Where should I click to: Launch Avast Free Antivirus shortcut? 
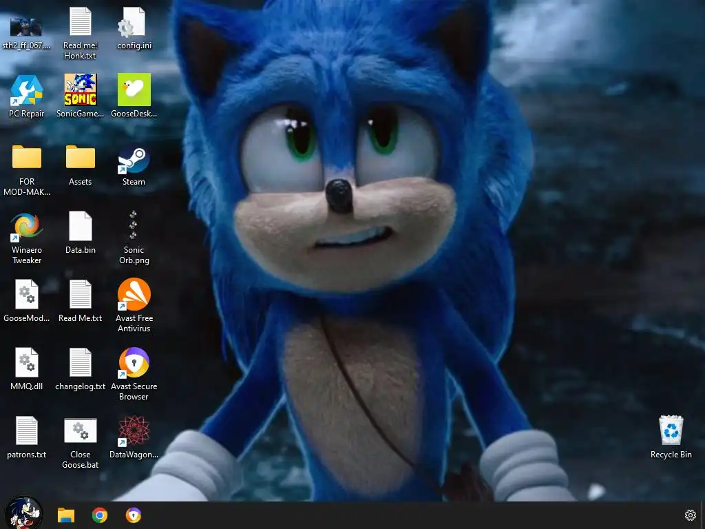click(x=134, y=294)
